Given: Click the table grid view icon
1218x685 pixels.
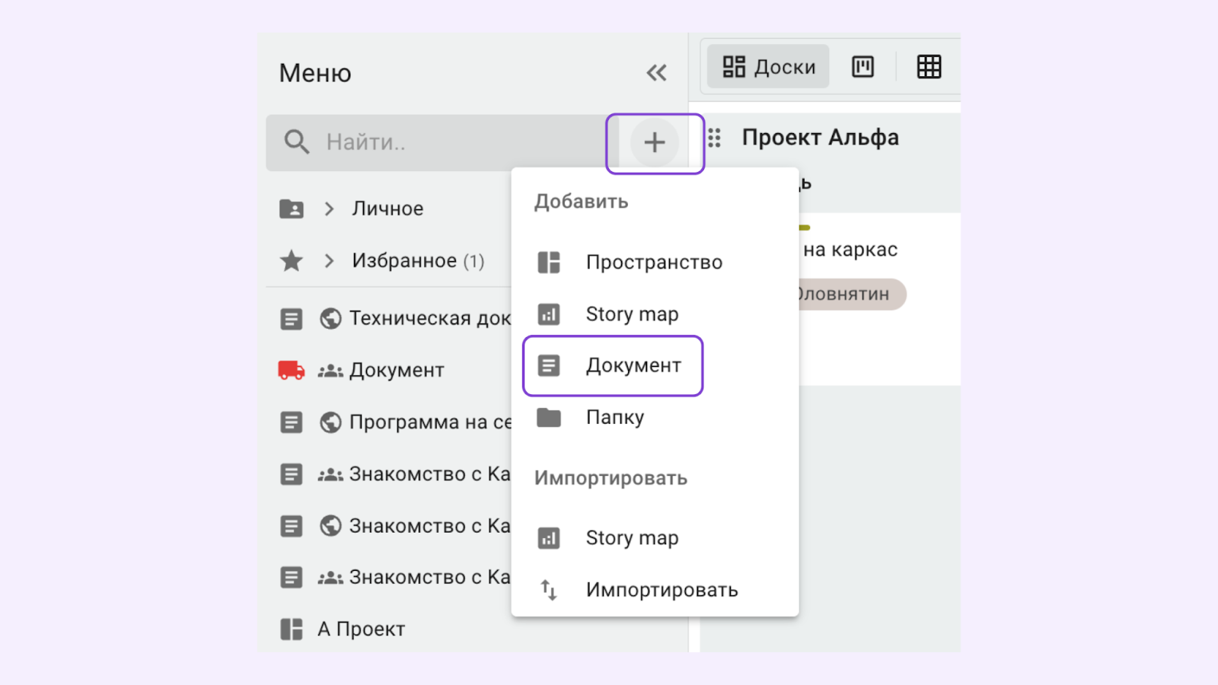Looking at the screenshot, I should (x=929, y=67).
